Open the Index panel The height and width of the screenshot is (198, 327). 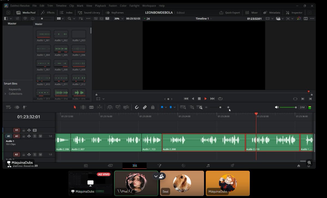click(66, 13)
